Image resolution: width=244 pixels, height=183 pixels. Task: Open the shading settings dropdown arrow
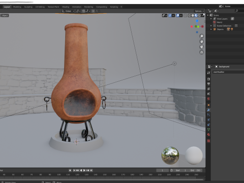(203, 16)
